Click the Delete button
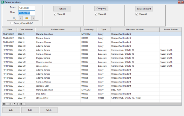 point(49,110)
